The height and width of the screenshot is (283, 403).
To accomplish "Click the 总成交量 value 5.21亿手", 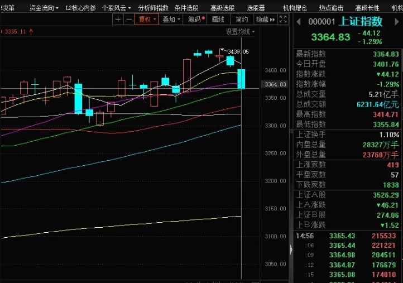I will click(383, 94).
